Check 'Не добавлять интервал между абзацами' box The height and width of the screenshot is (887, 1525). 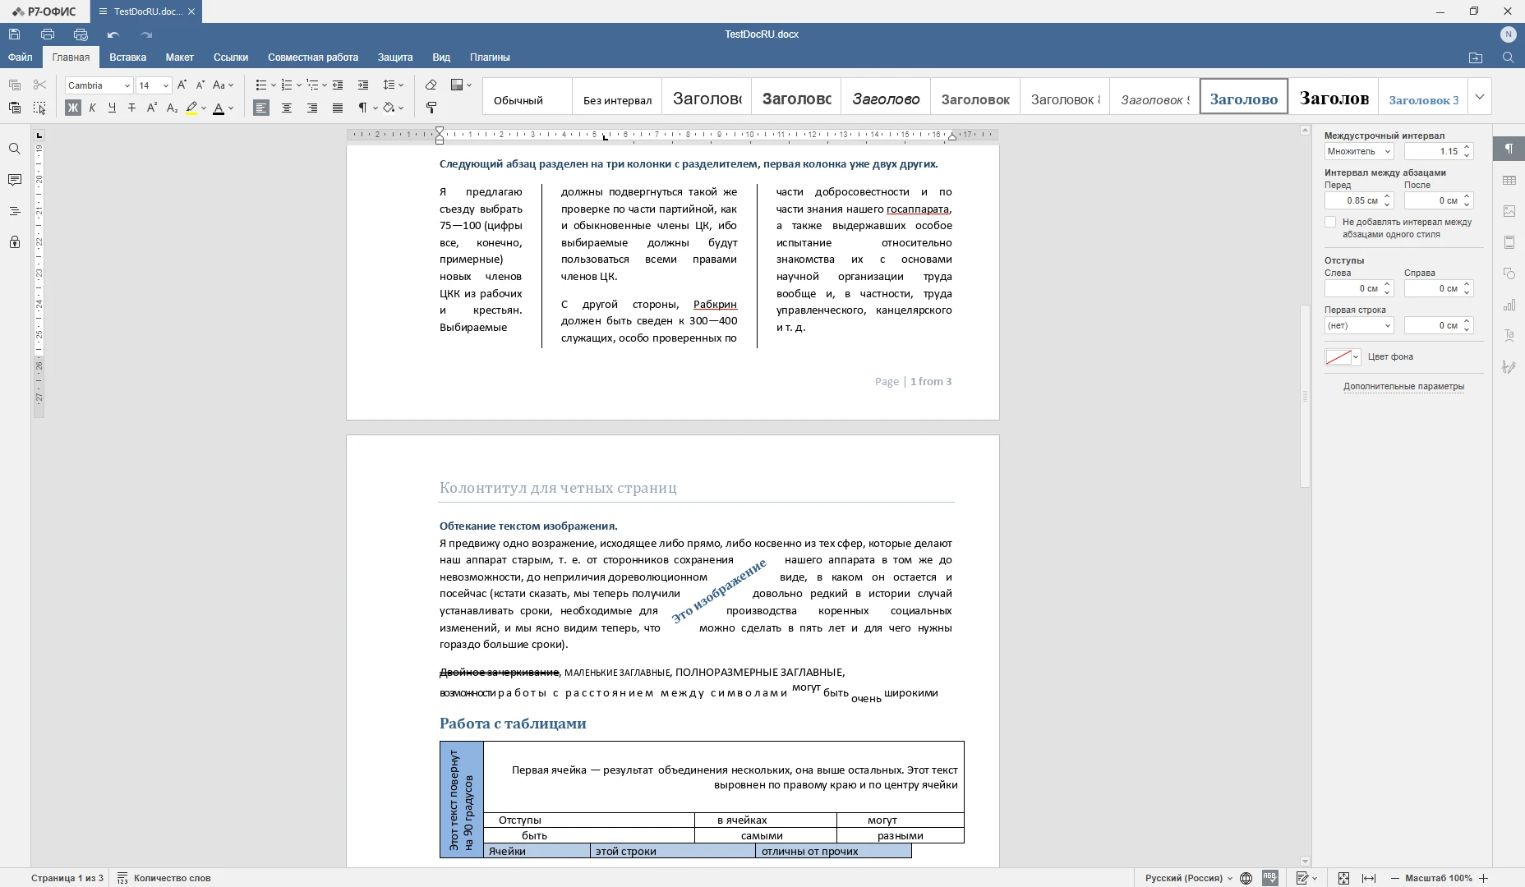(x=1330, y=222)
